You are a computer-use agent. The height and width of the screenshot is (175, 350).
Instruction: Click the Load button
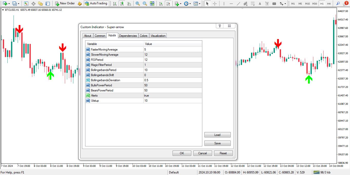coord(217,135)
